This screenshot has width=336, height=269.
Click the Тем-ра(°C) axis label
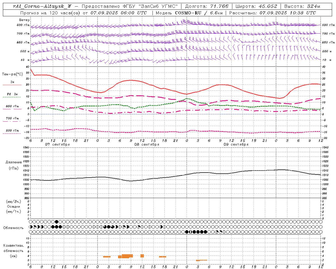[x=12, y=74]
